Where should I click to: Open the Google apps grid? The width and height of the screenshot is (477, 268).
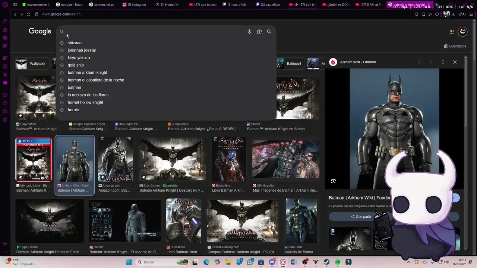click(451, 32)
